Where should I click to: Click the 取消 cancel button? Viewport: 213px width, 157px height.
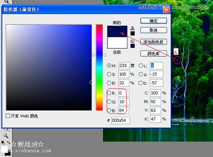point(153,30)
